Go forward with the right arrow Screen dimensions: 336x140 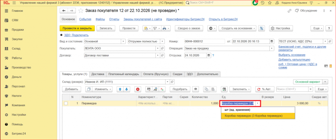[72, 10]
